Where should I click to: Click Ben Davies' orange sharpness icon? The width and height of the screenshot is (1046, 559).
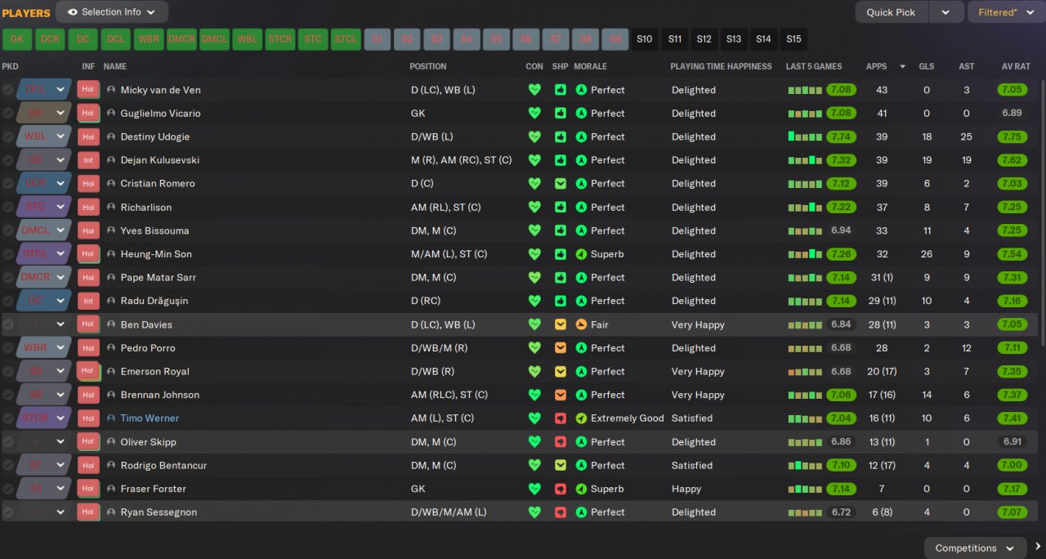coord(560,324)
